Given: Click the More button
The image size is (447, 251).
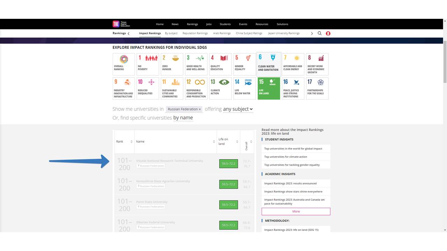Looking at the screenshot, I should [x=296, y=211].
